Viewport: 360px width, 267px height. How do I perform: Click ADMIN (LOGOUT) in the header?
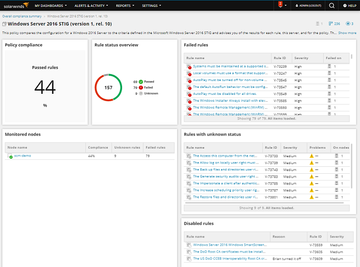pos(309,6)
